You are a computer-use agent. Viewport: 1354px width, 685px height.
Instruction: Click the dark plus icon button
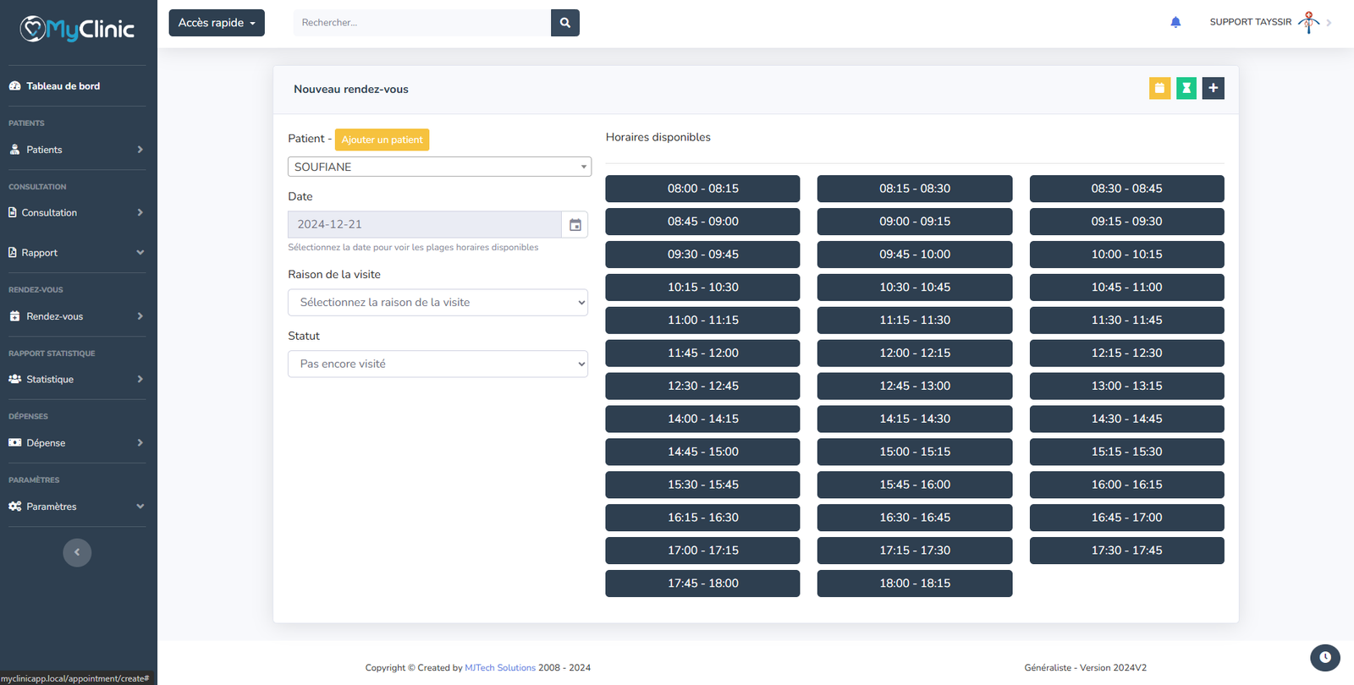coord(1213,88)
